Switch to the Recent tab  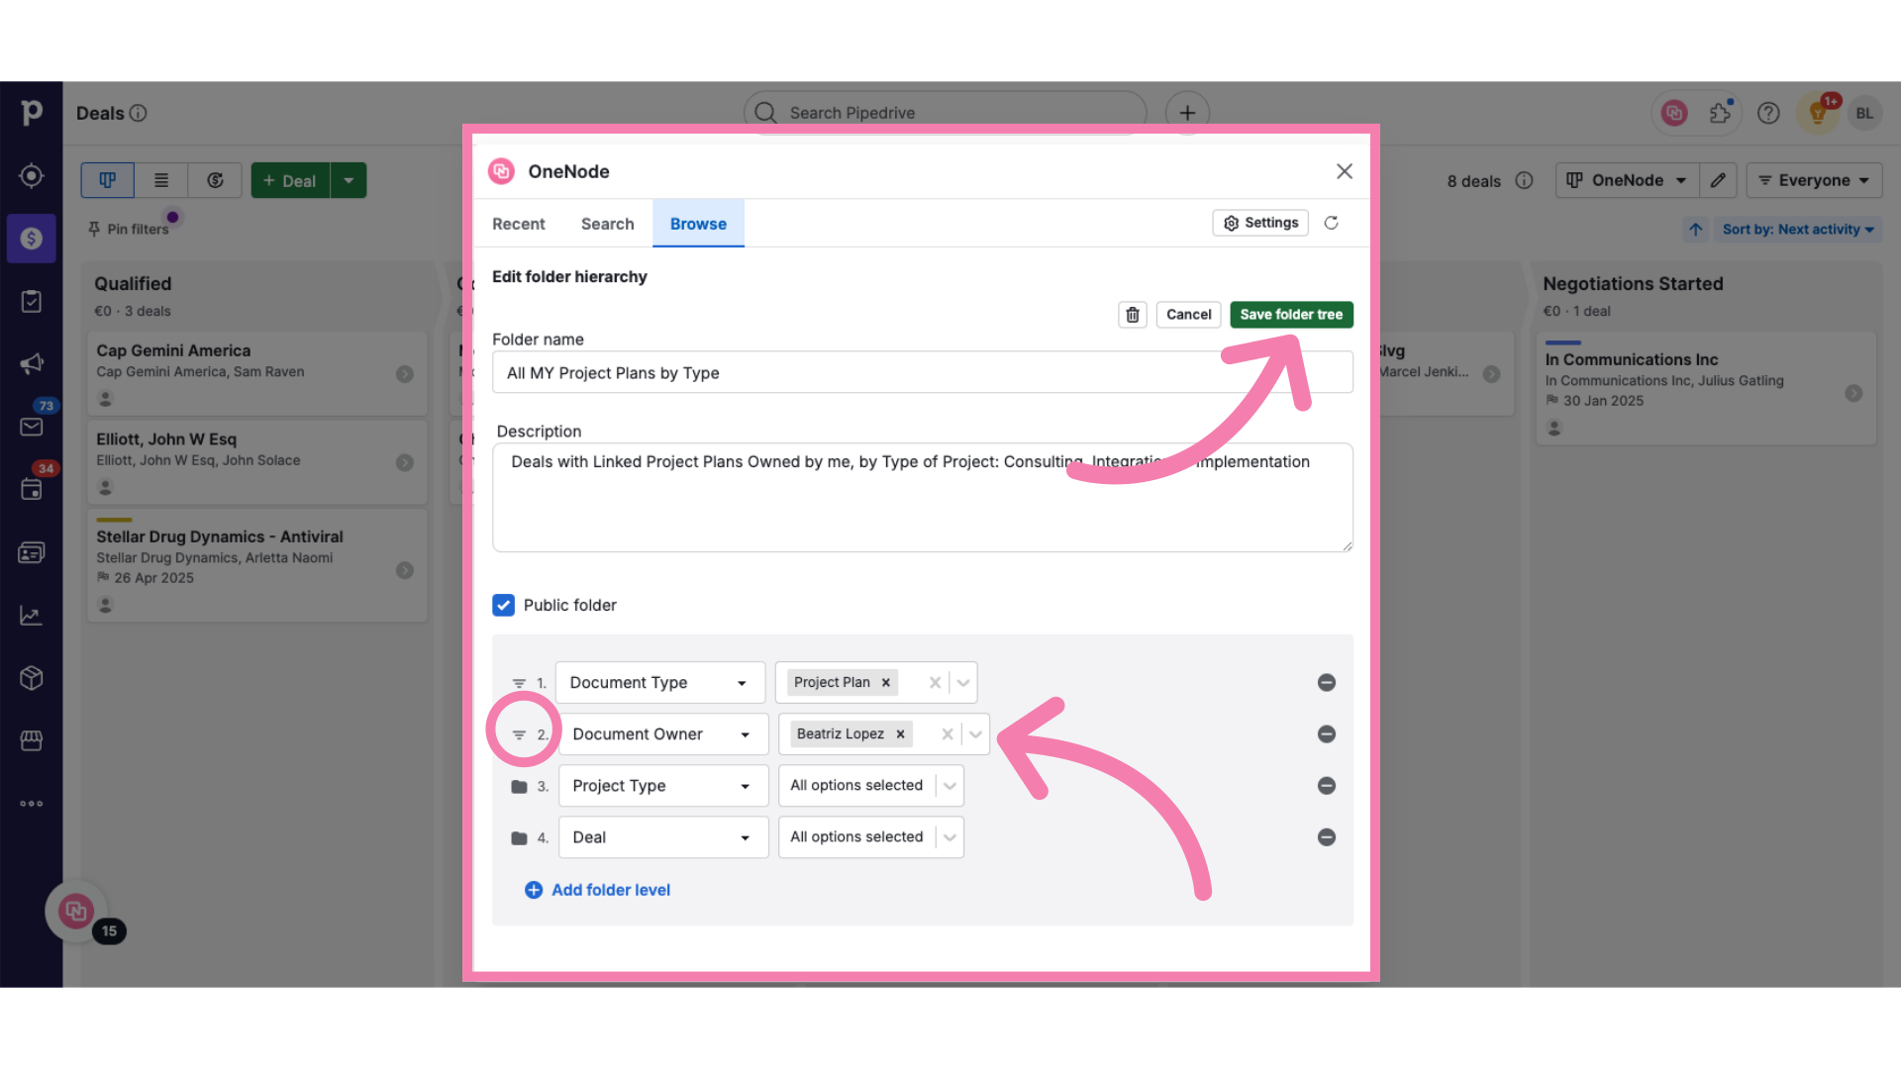pyautogui.click(x=519, y=224)
